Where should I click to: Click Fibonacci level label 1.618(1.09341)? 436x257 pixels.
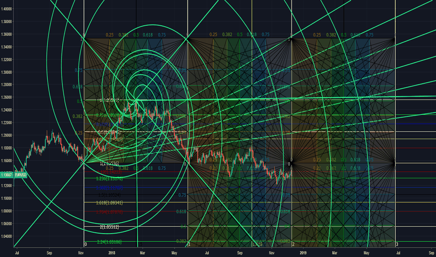coord(109,203)
